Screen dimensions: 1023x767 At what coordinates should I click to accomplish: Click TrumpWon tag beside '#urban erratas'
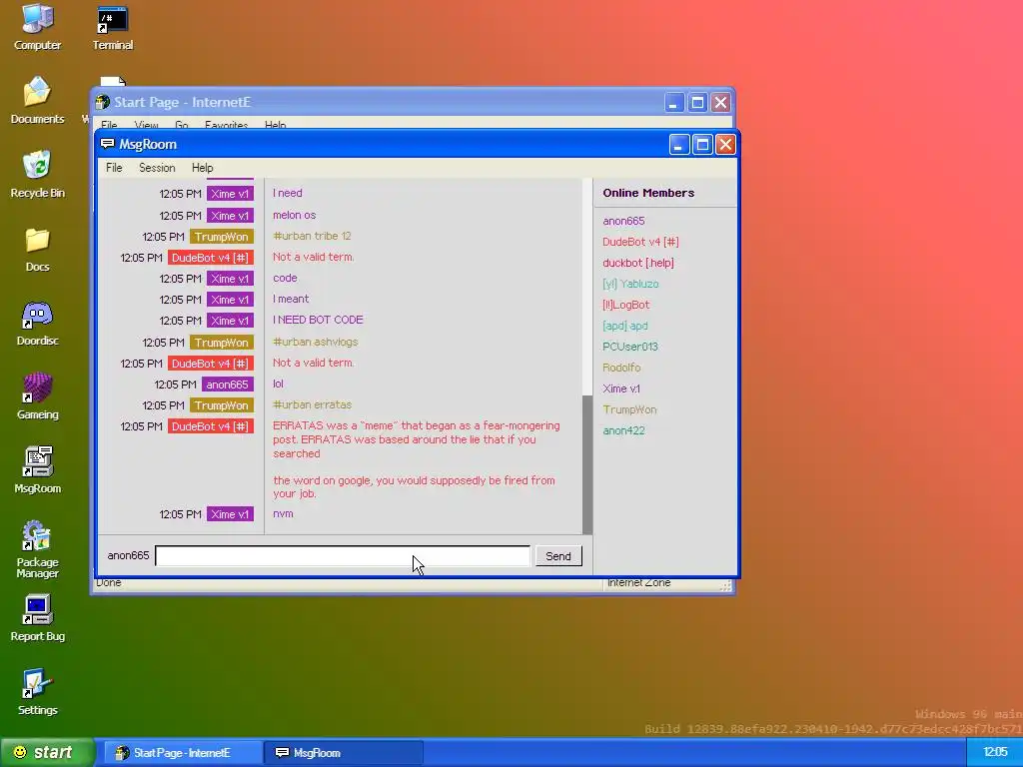(x=221, y=405)
